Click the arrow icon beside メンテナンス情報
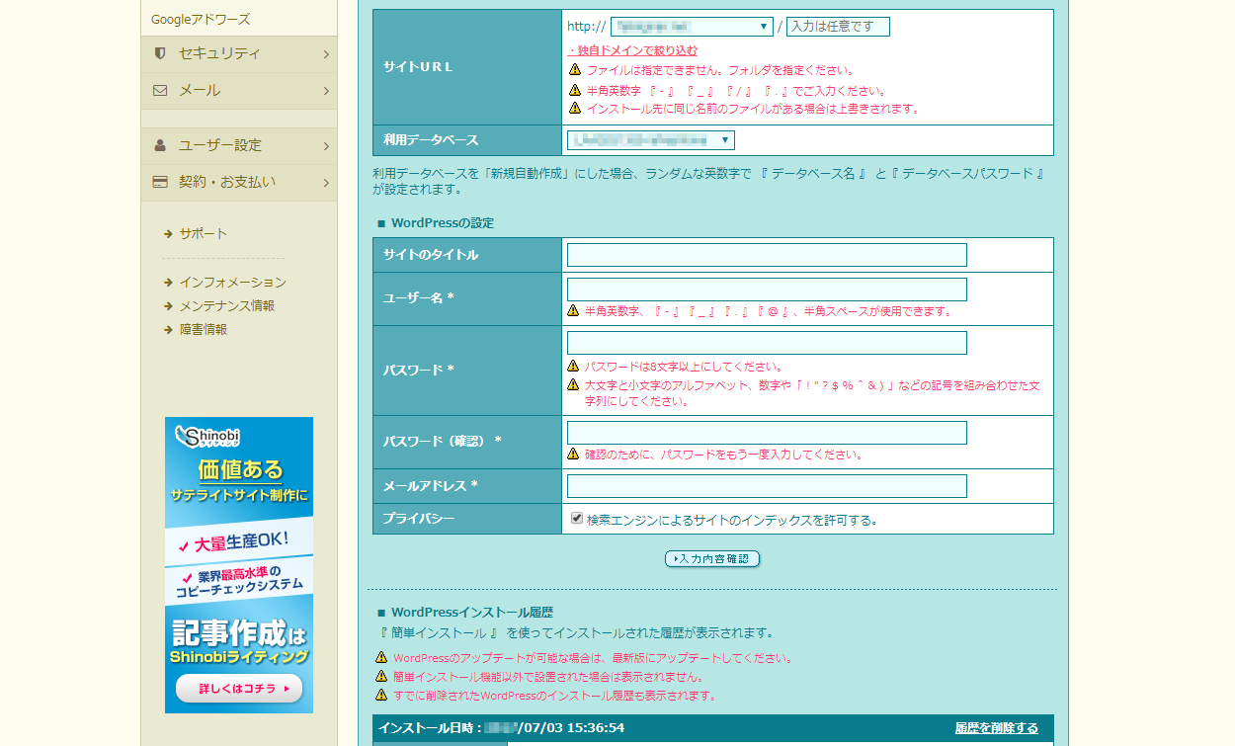Screen dimensions: 1235x746 [169, 306]
